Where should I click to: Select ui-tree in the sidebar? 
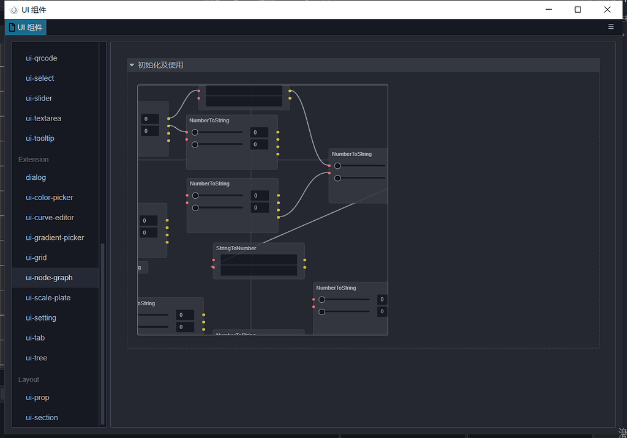[36, 357]
